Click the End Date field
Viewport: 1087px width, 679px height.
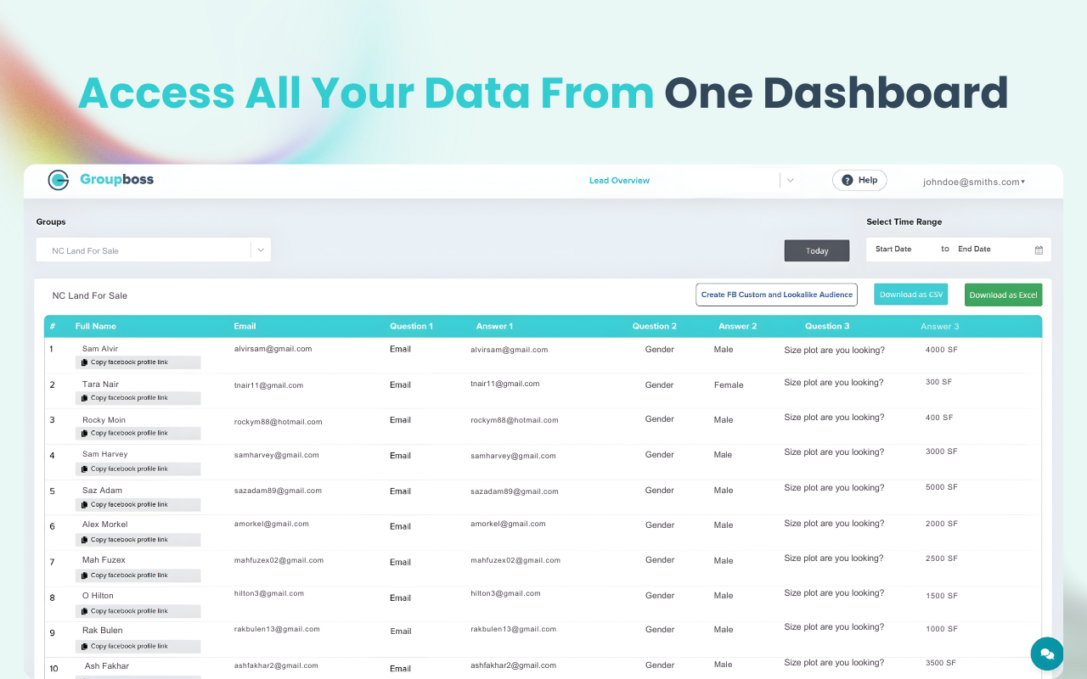pyautogui.click(x=990, y=250)
